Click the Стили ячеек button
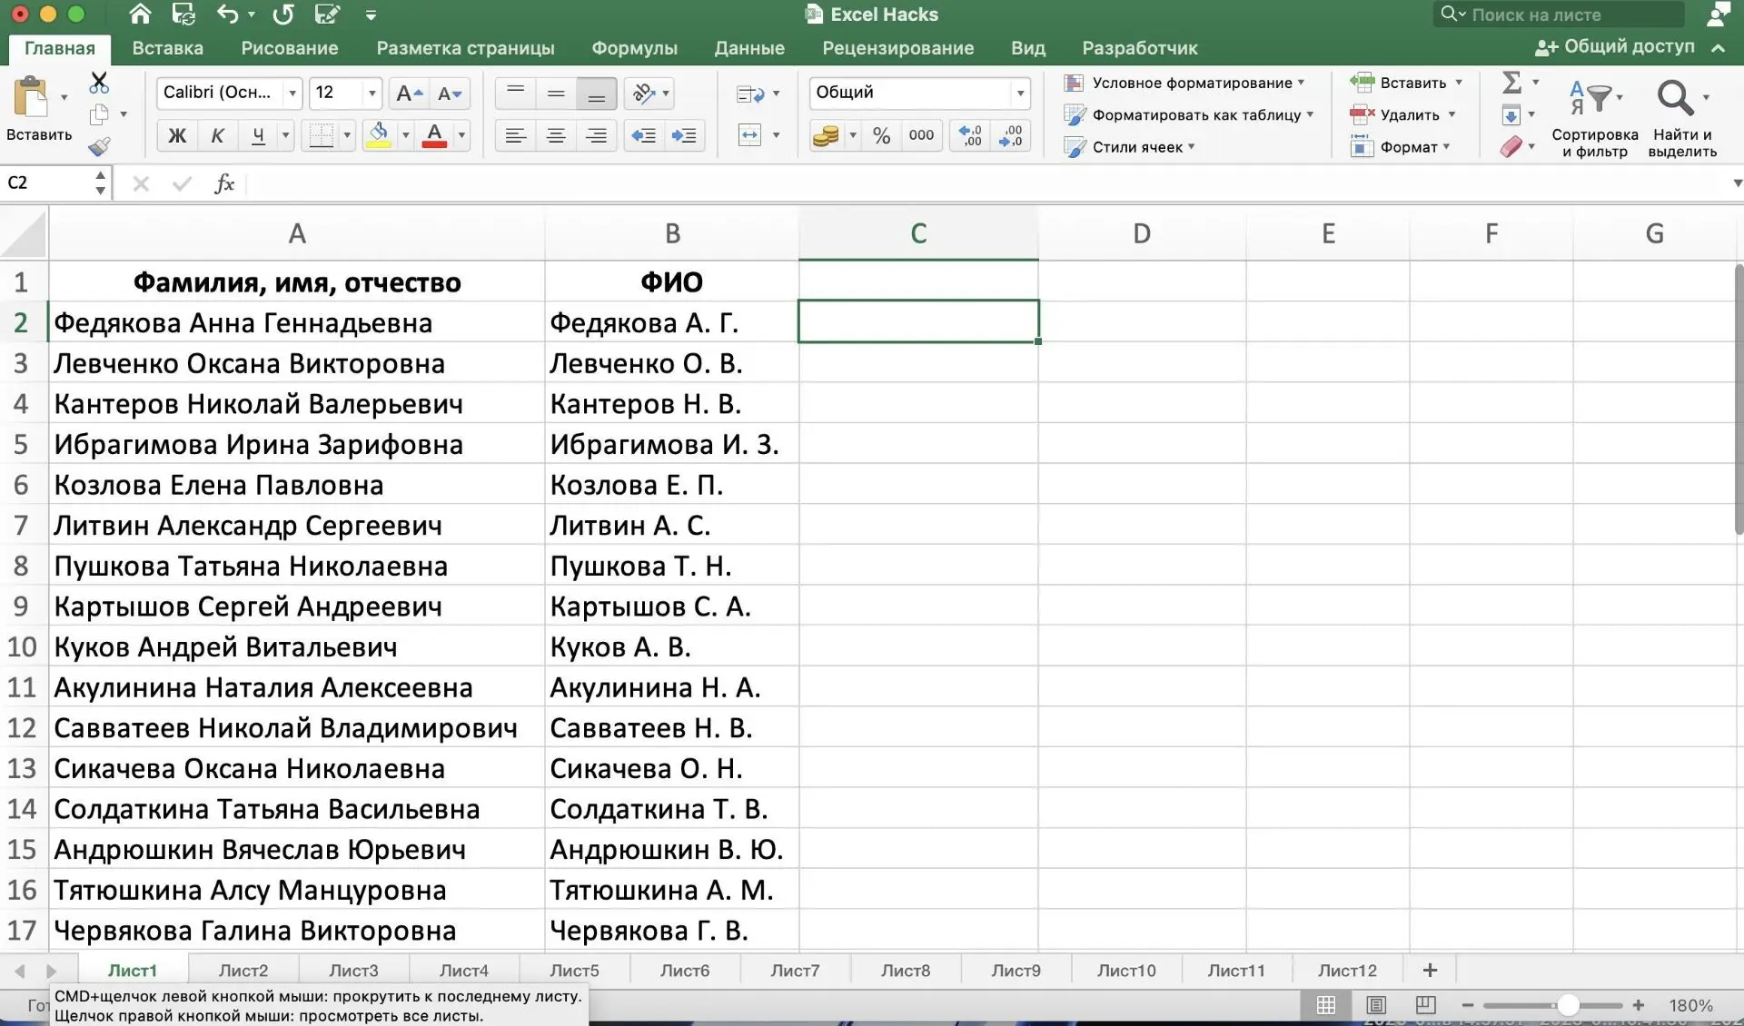The width and height of the screenshot is (1744, 1026). tap(1131, 146)
